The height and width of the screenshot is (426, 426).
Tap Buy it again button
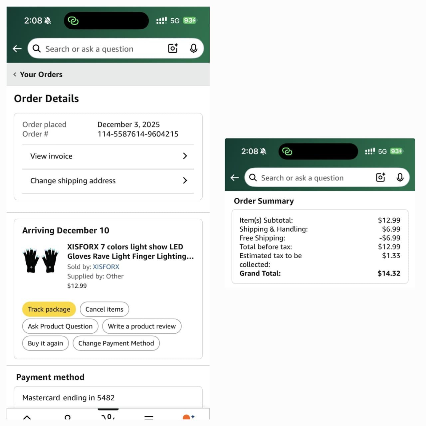45,343
